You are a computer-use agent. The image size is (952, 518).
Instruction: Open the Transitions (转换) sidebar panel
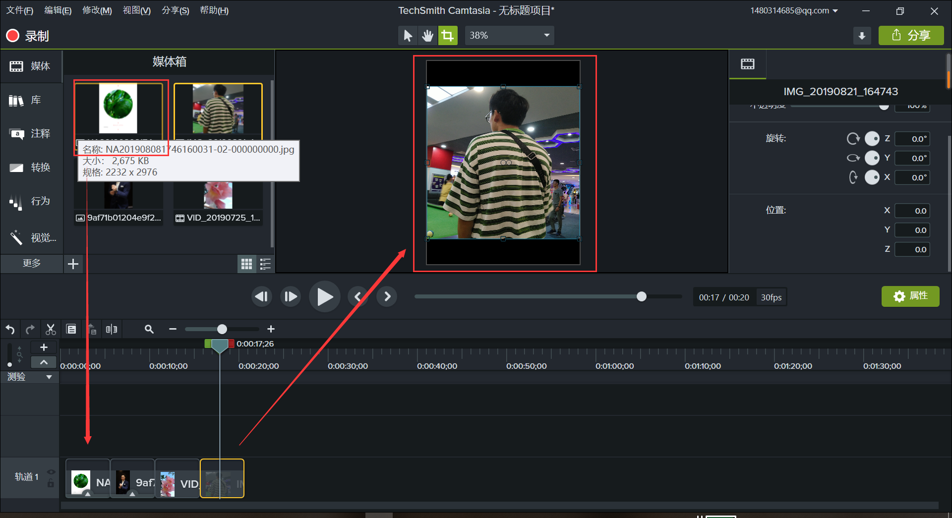[x=31, y=168]
